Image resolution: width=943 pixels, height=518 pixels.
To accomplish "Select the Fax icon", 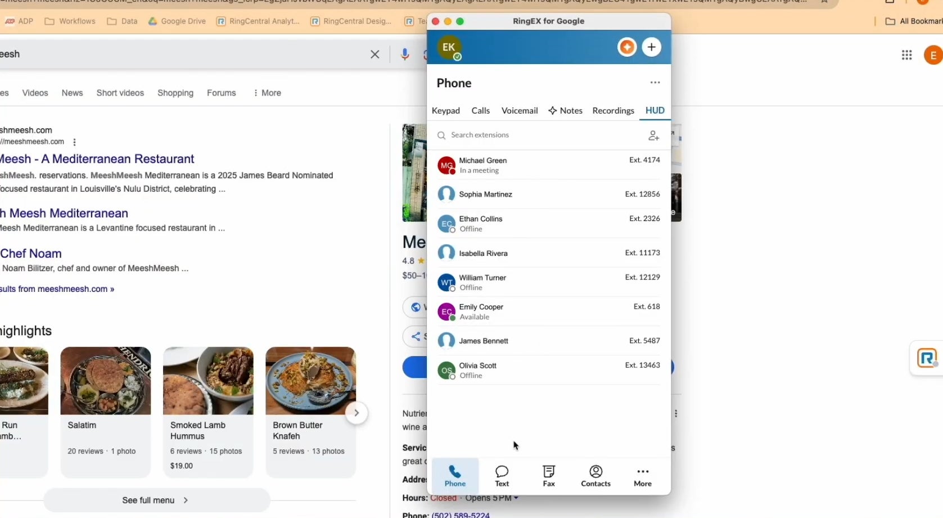I will (548, 475).
